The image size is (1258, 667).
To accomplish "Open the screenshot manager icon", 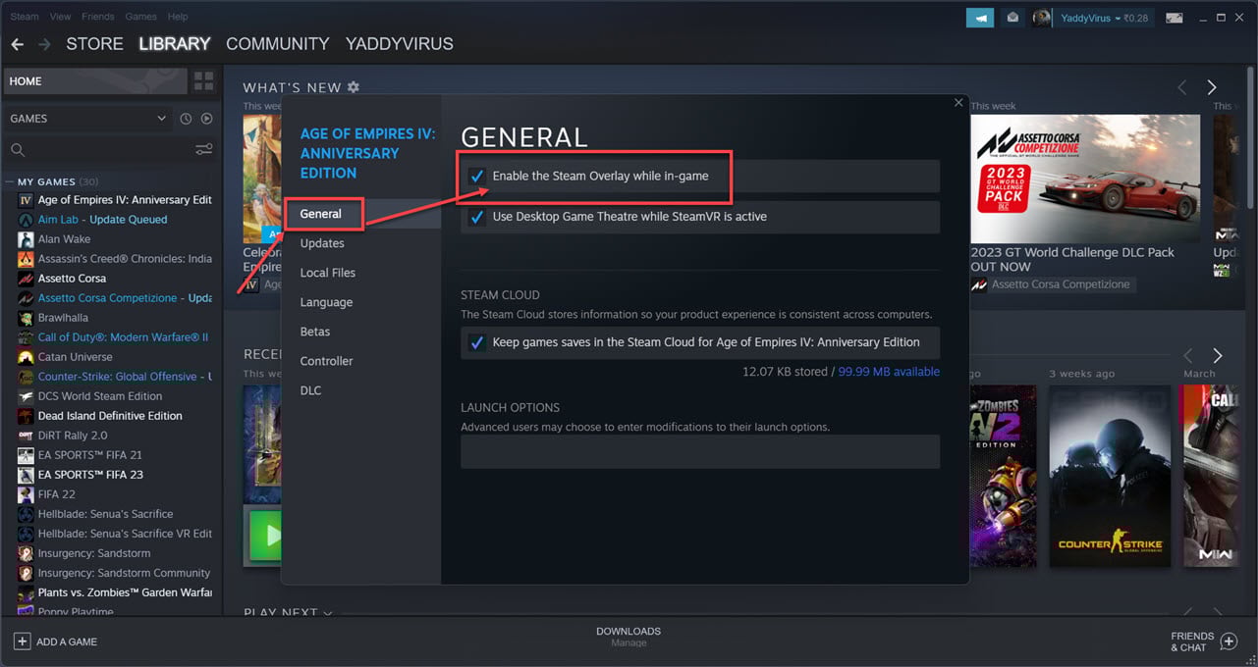I will (1174, 17).
